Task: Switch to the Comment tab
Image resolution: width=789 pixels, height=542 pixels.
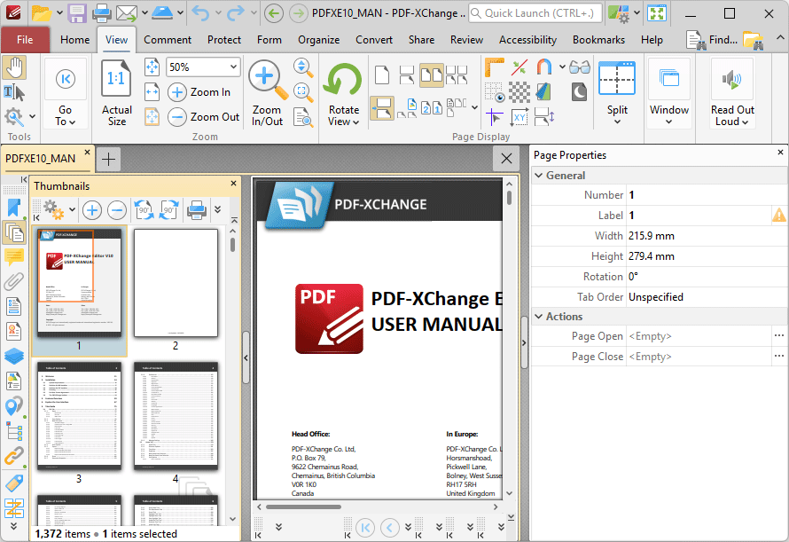Action: [x=168, y=40]
